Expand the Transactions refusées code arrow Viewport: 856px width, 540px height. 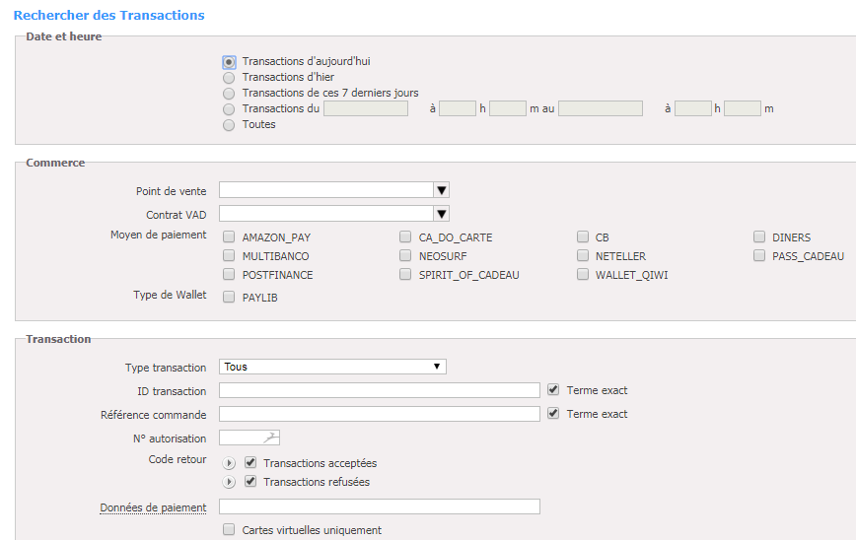click(x=229, y=482)
